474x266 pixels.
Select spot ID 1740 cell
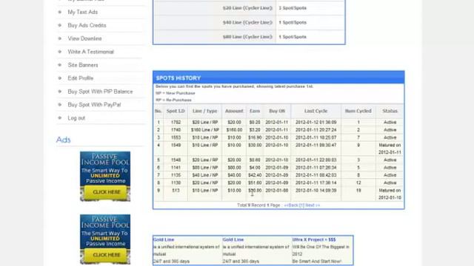tap(176, 130)
